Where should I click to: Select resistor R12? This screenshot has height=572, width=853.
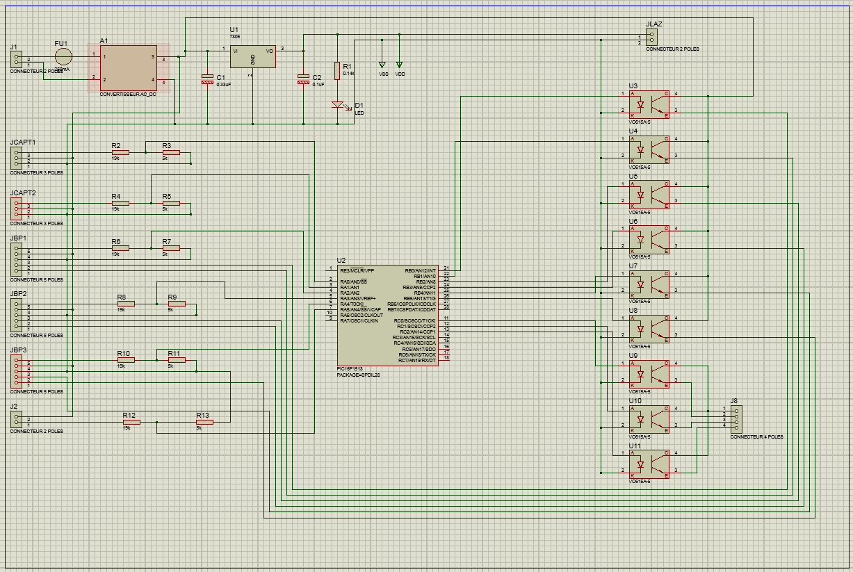point(131,422)
